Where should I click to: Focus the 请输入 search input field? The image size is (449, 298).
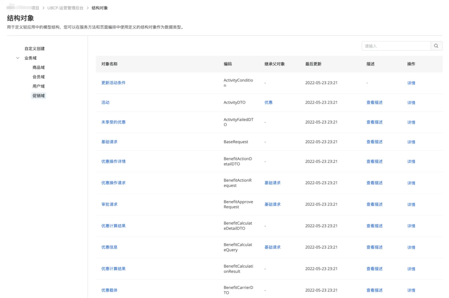(x=396, y=46)
